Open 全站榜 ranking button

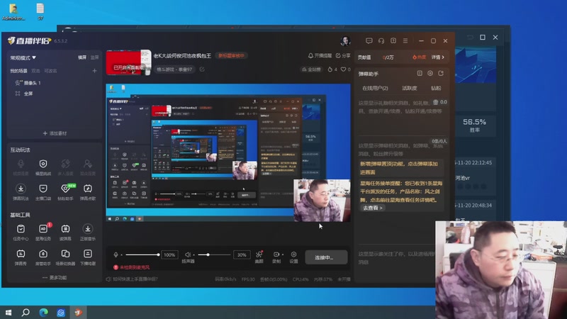[x=311, y=69]
